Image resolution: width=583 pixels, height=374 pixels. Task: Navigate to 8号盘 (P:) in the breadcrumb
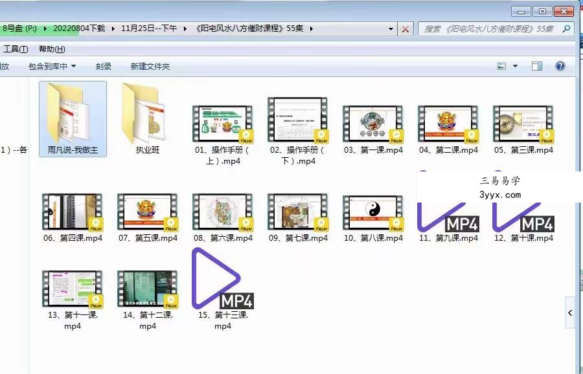pyautogui.click(x=19, y=28)
